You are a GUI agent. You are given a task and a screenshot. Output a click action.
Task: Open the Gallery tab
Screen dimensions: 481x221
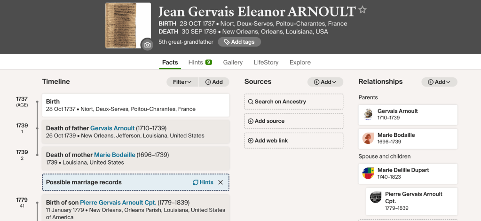233,63
